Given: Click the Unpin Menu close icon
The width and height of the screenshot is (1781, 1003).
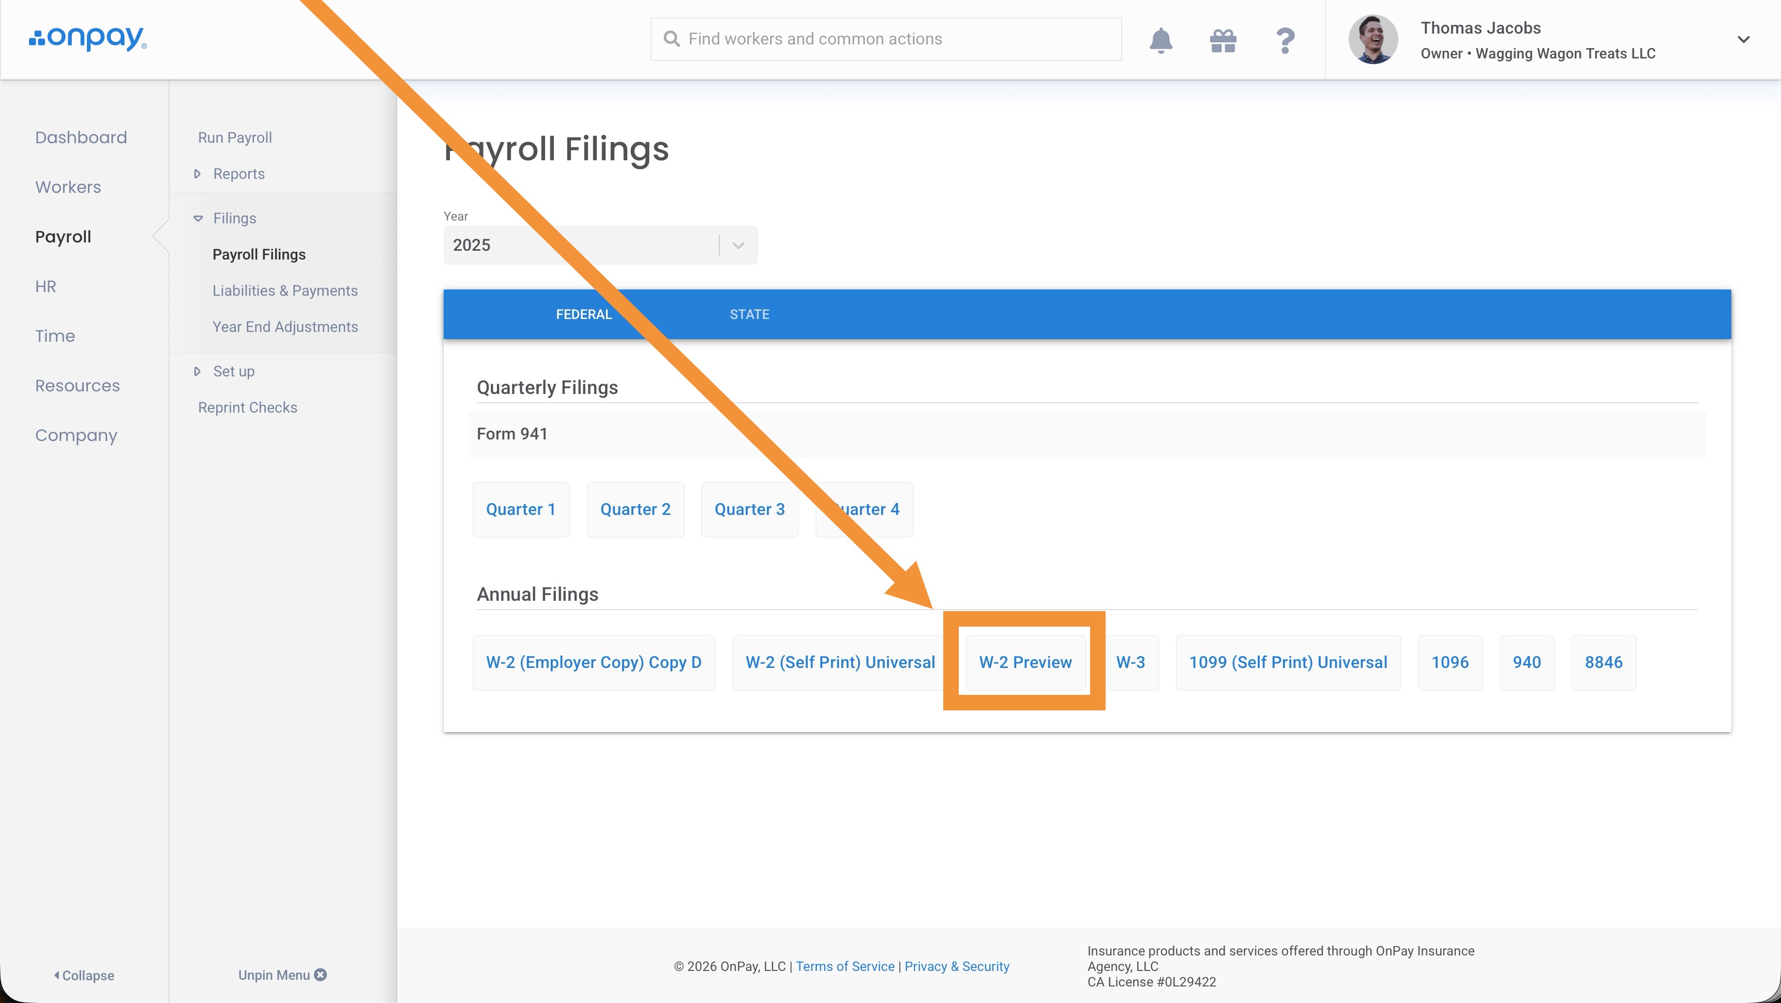Looking at the screenshot, I should (320, 975).
